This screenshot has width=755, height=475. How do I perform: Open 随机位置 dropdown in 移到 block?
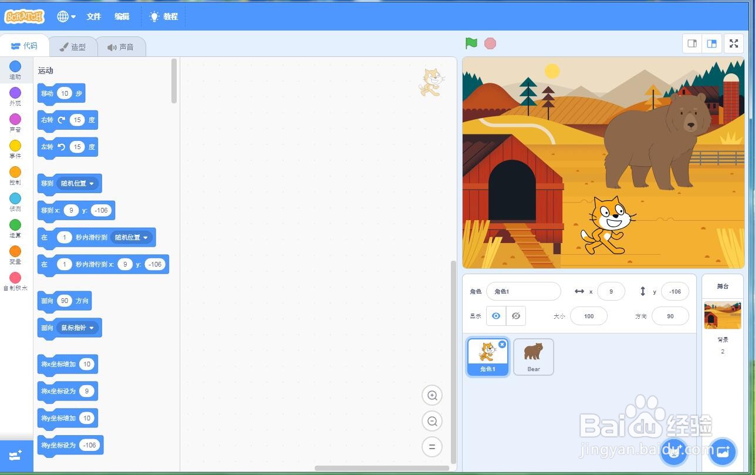pos(77,183)
